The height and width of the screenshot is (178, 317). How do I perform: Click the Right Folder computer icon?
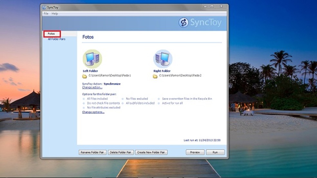[x=163, y=59]
